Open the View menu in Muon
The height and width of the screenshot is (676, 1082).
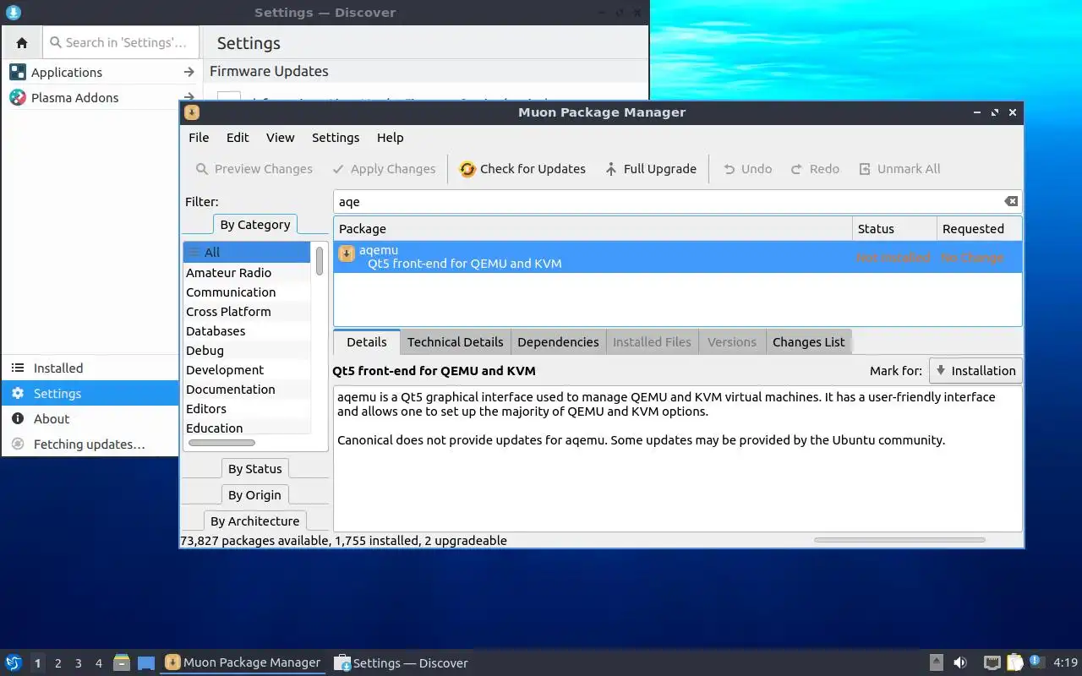coord(280,138)
